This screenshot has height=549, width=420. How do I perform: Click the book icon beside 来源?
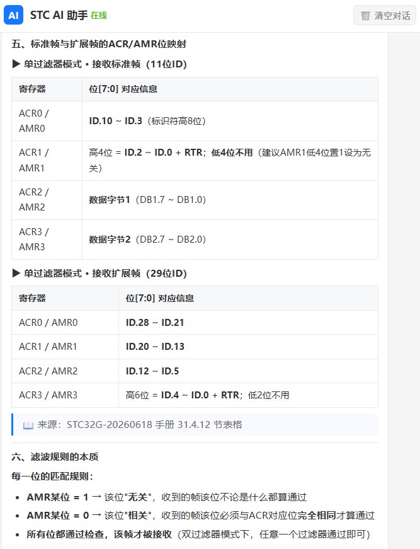coord(28,425)
